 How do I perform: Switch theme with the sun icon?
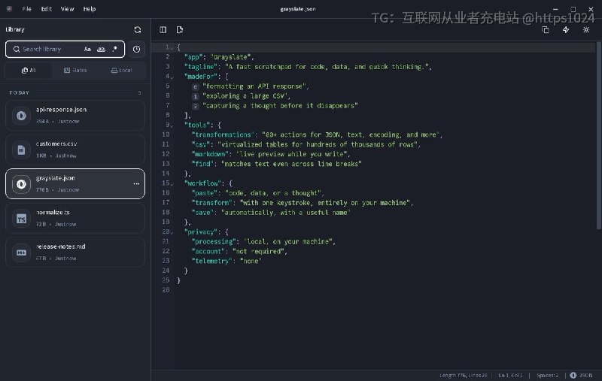(586, 30)
